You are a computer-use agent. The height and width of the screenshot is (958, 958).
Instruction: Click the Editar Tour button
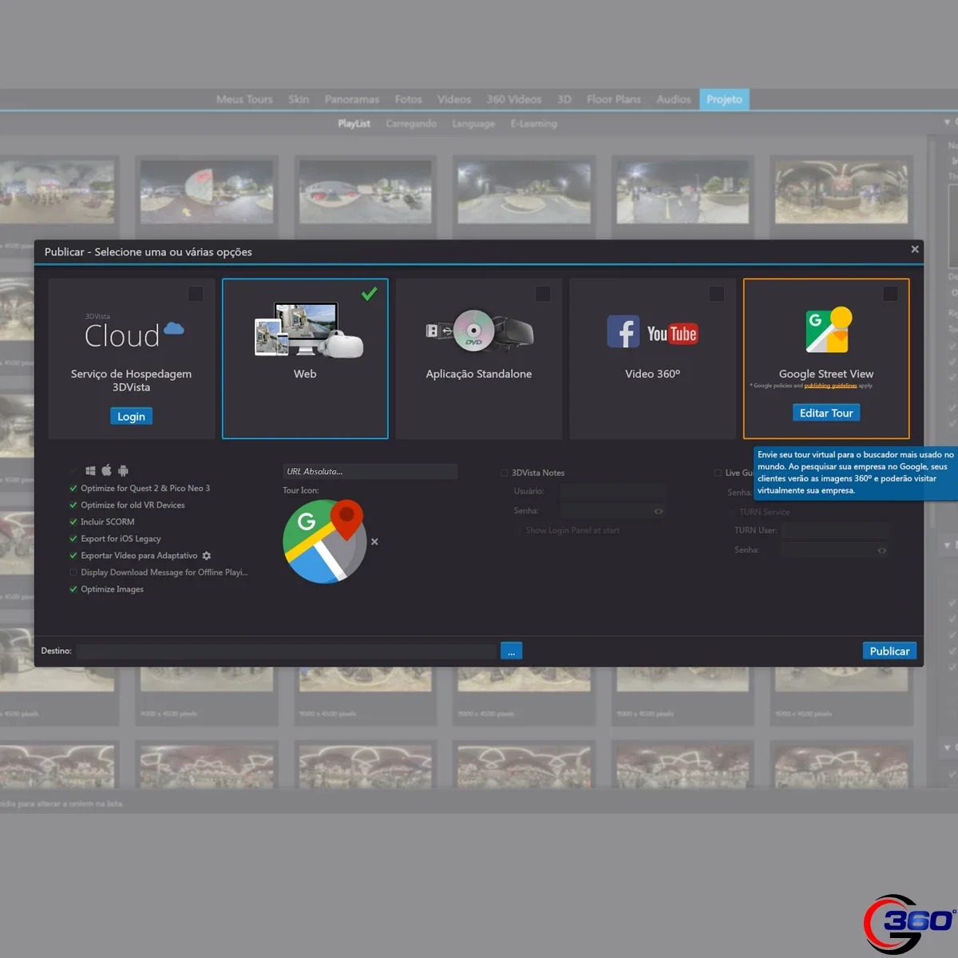pos(826,413)
